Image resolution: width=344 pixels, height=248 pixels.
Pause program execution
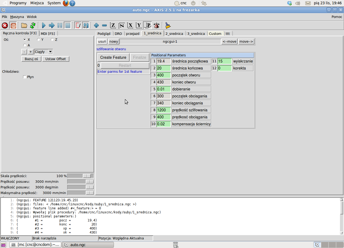tap(60, 25)
